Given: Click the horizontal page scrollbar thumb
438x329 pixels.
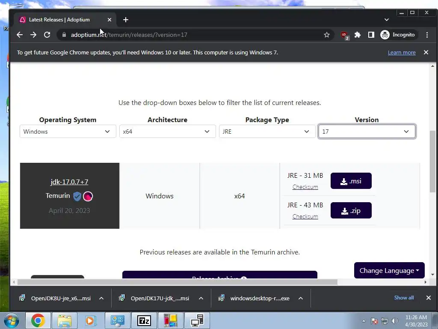Looking at the screenshot, I should click(178, 282).
